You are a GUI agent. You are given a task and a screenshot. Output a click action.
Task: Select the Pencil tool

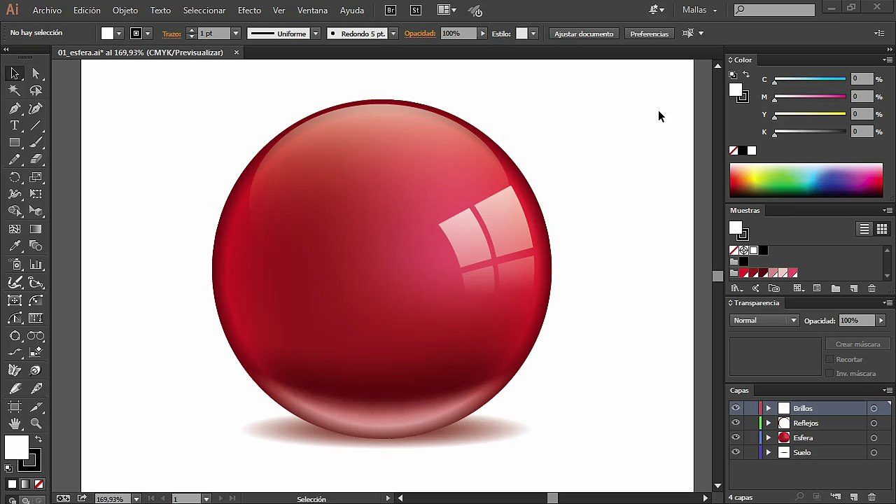point(15,160)
